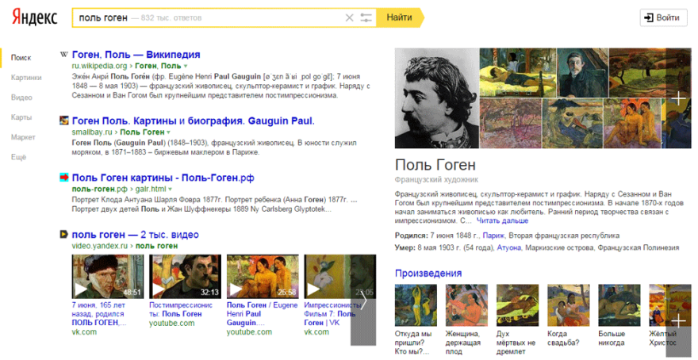Clear the search query with X icon
This screenshot has height=360, width=698.
[349, 17]
